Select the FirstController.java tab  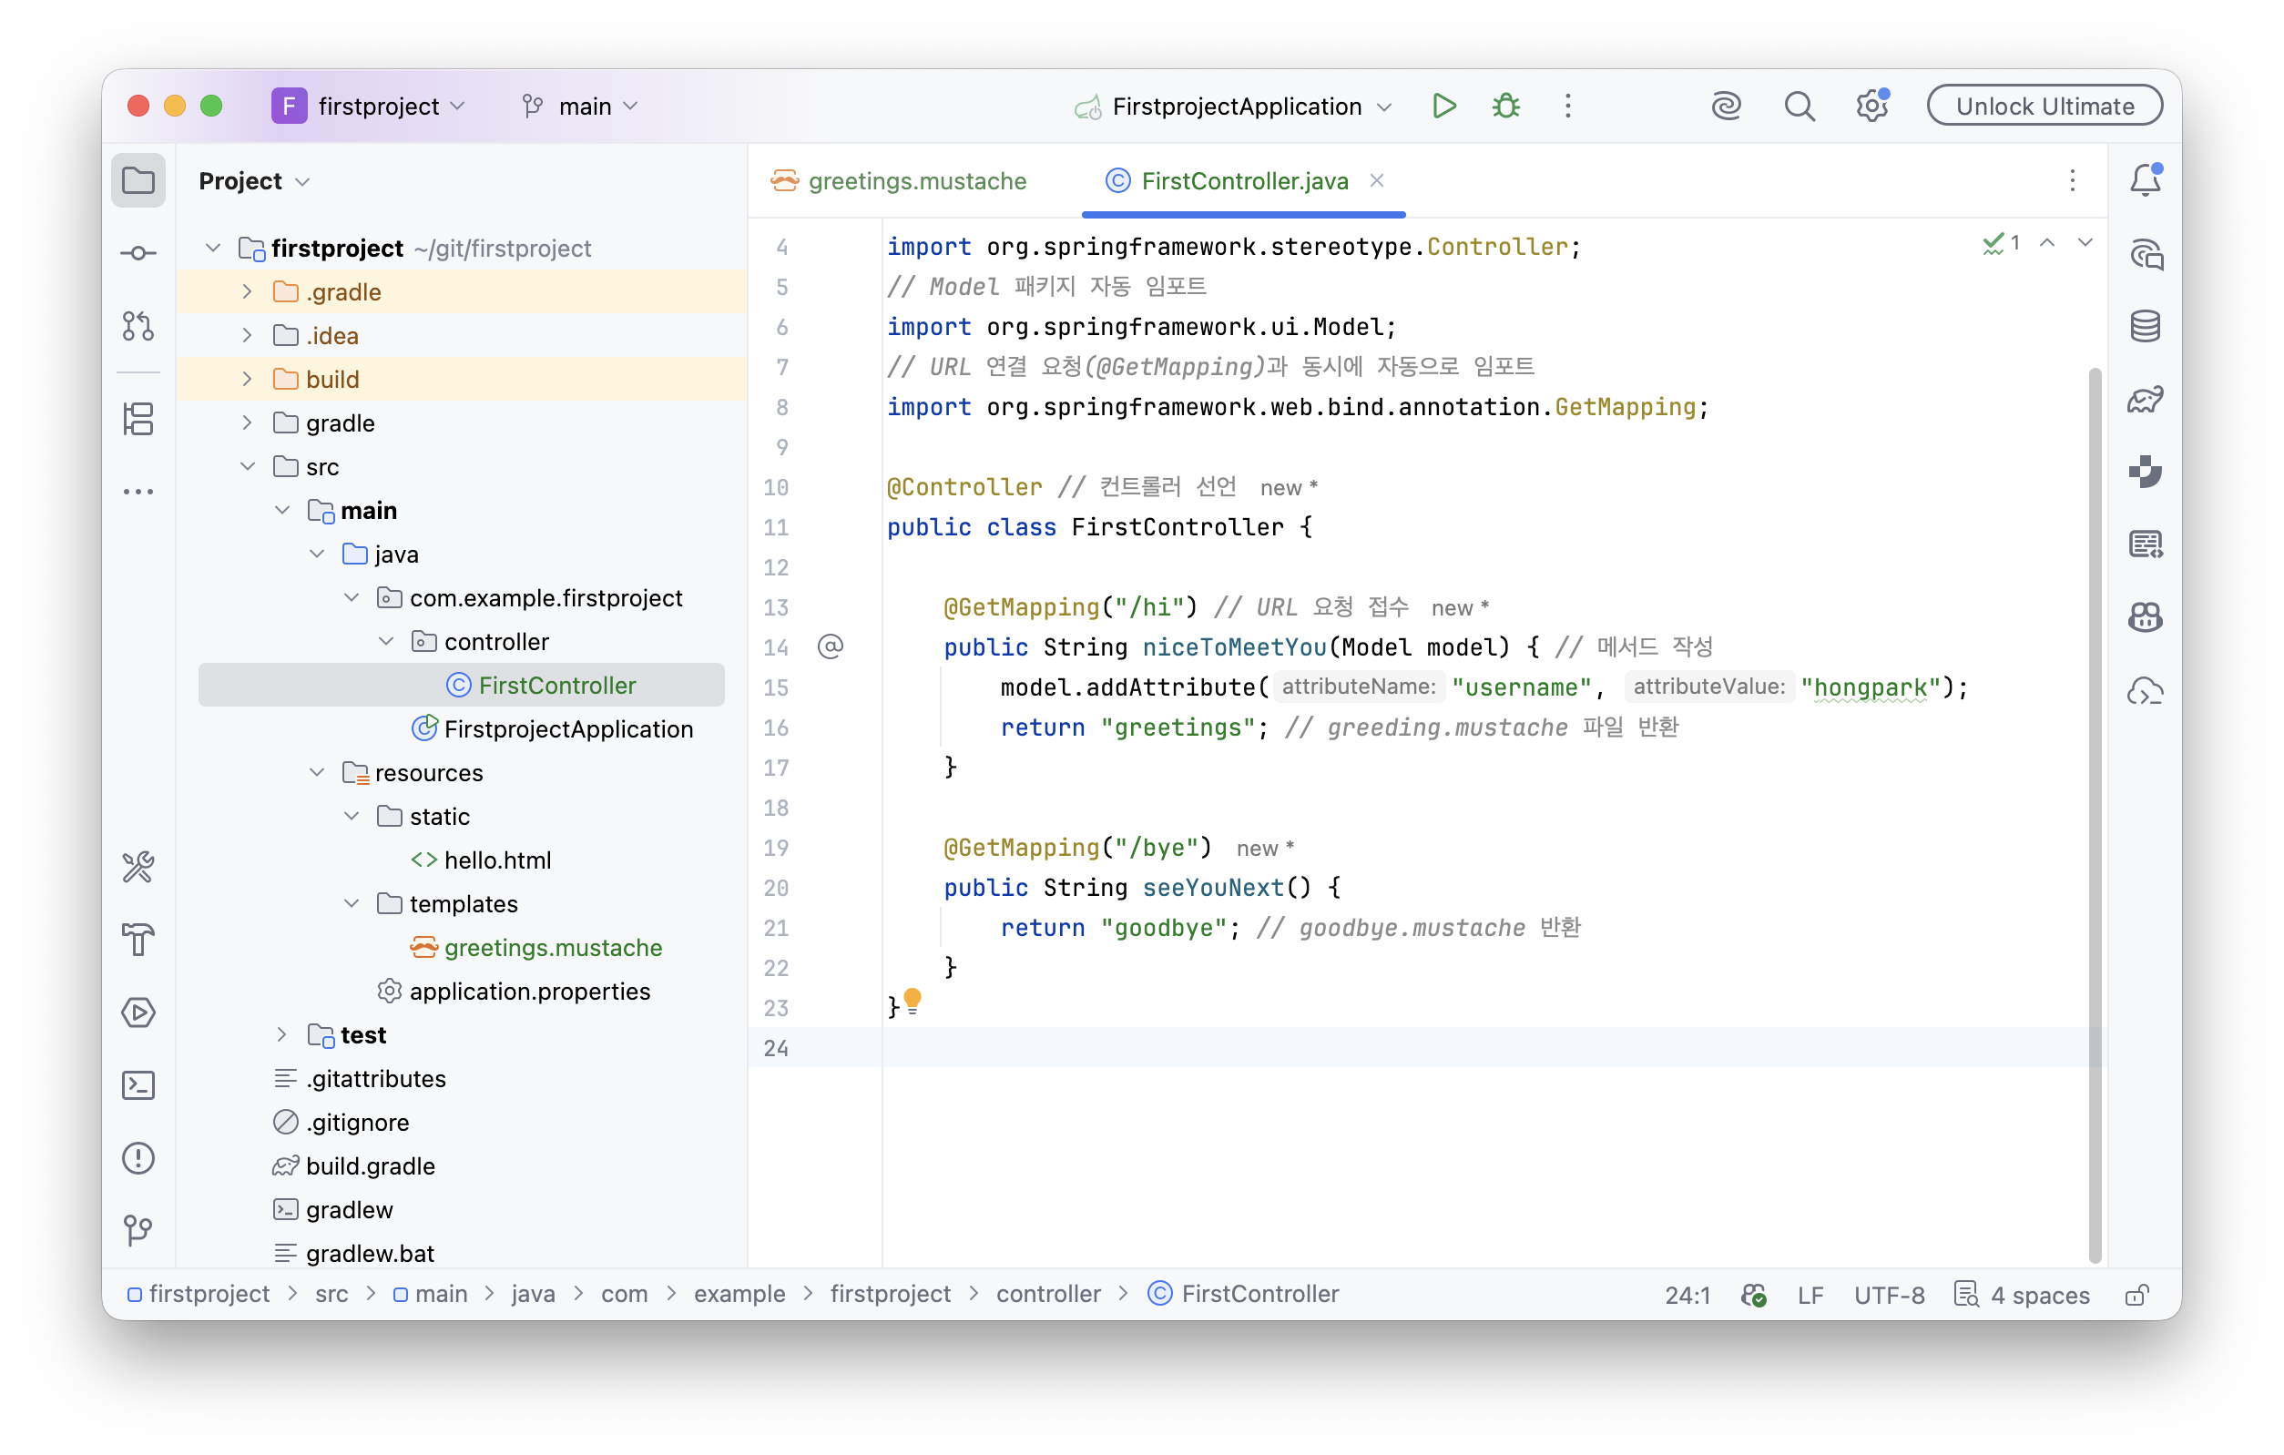coord(1243,180)
